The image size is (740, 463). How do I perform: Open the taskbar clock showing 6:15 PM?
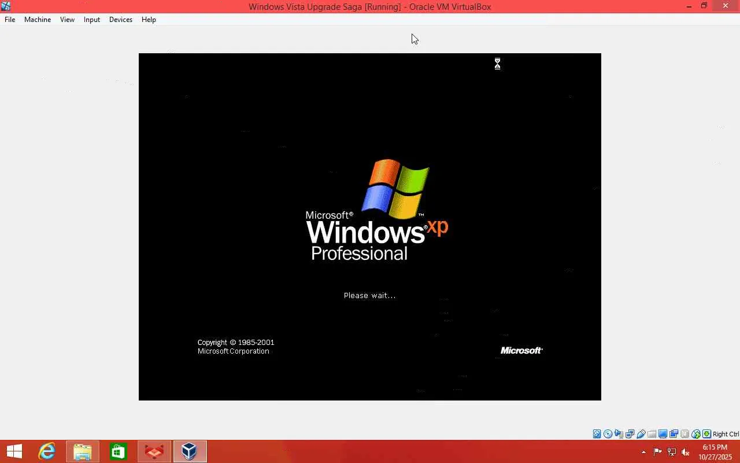(x=715, y=452)
